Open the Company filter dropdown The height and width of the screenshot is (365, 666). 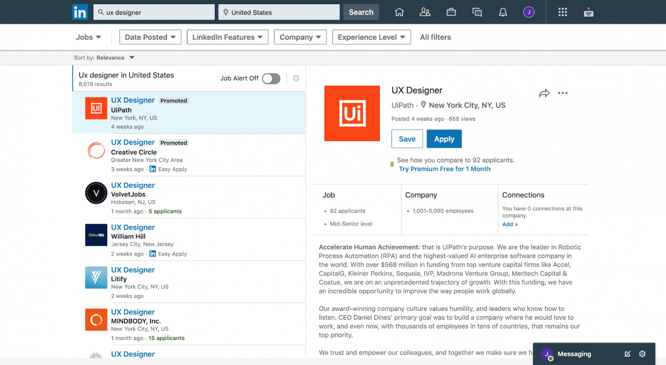pyautogui.click(x=300, y=37)
